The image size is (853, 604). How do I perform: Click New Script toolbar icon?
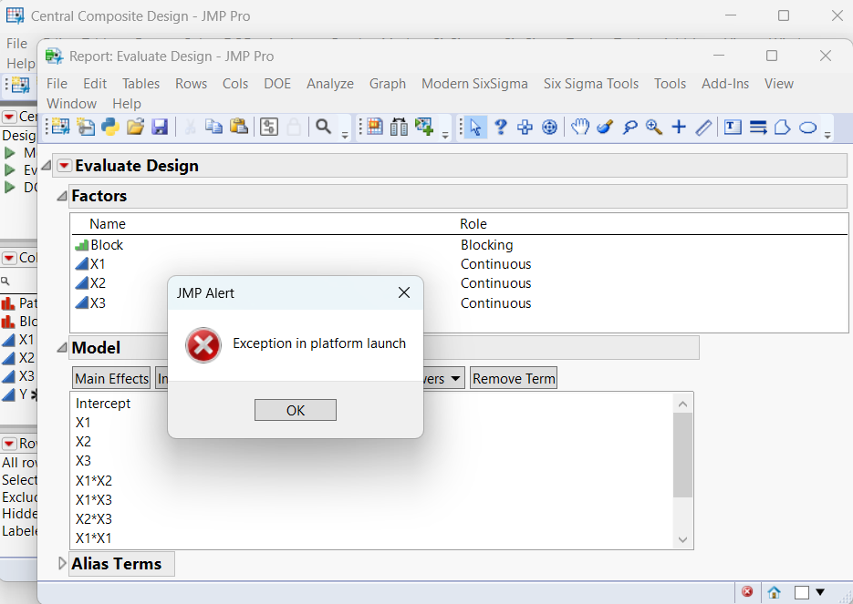click(x=86, y=128)
